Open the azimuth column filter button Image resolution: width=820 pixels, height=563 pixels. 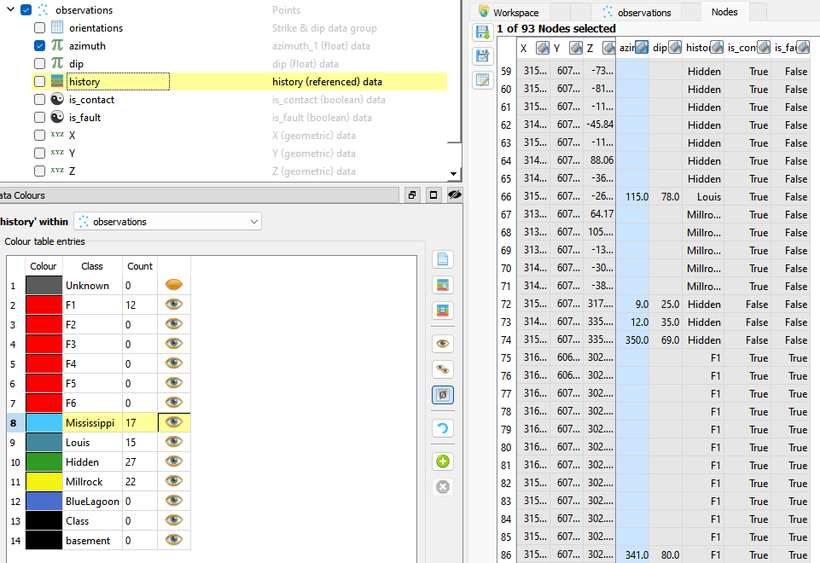pos(641,49)
